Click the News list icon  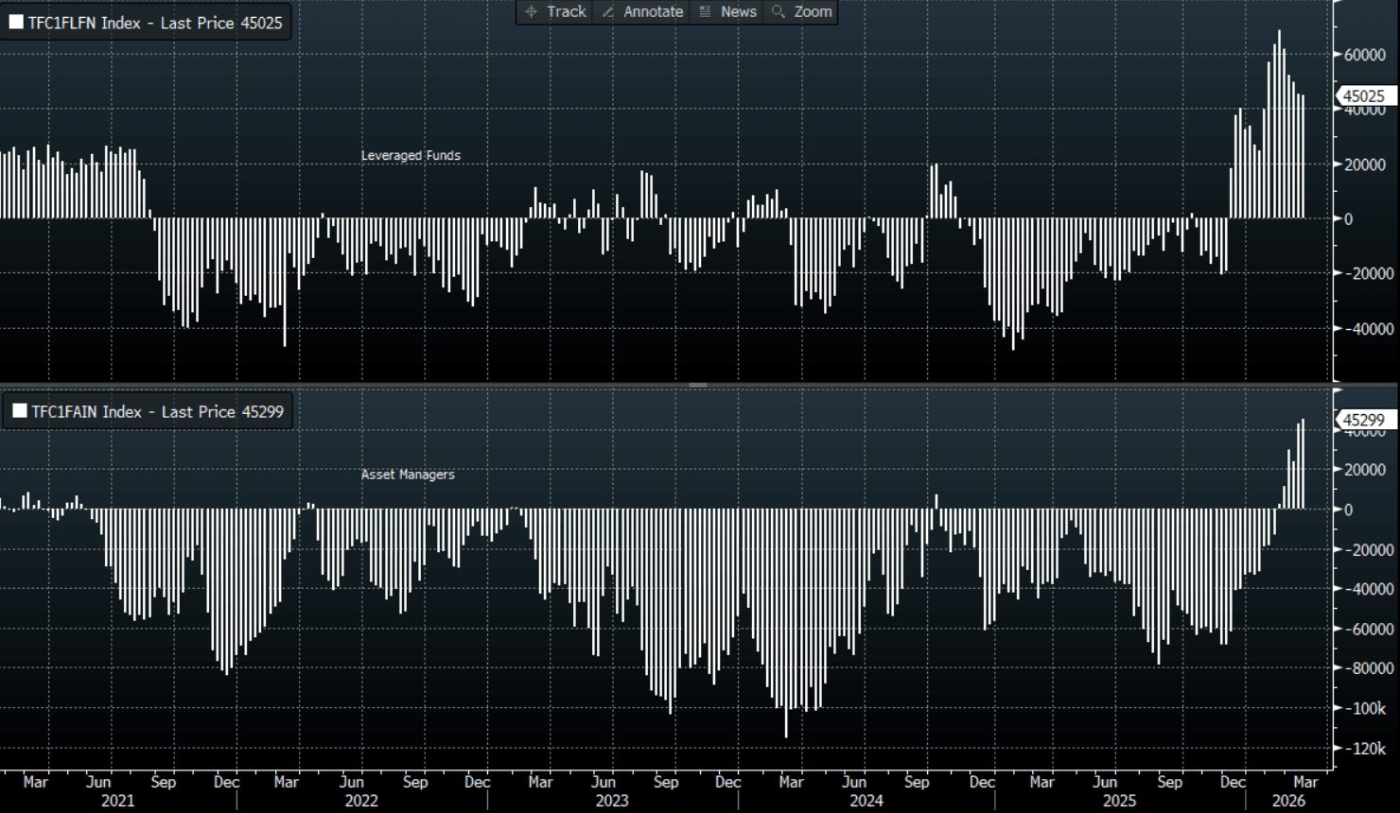(705, 11)
